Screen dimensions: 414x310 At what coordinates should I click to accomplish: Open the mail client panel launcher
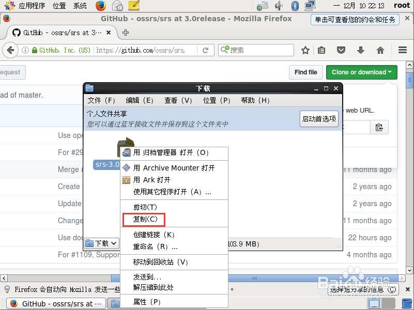[117, 6]
